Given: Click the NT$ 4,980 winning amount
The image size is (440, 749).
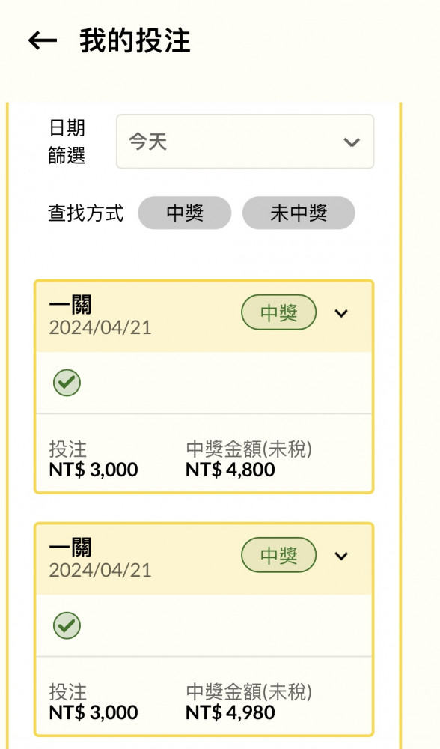Looking at the screenshot, I should (230, 712).
